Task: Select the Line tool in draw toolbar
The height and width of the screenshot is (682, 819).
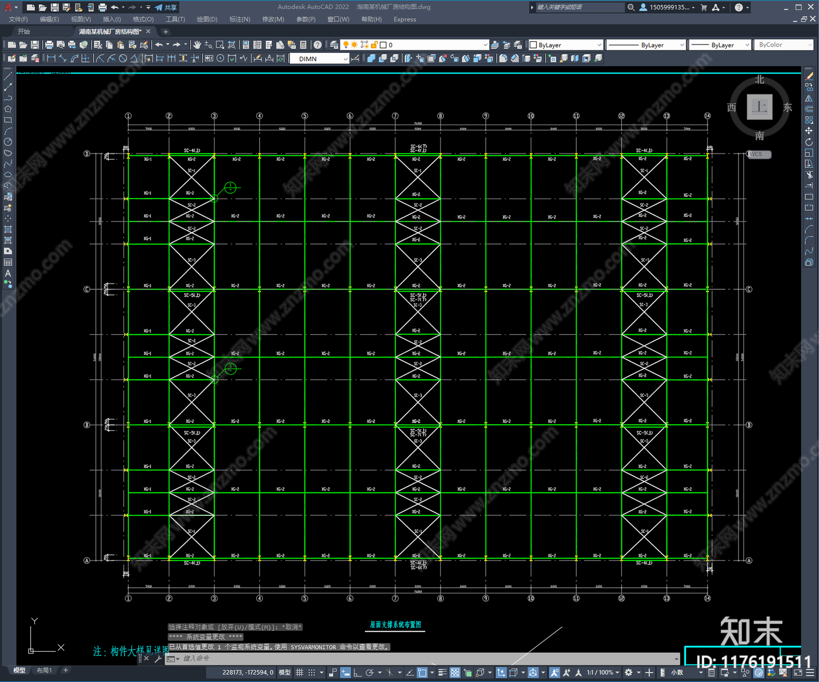Action: [8, 76]
